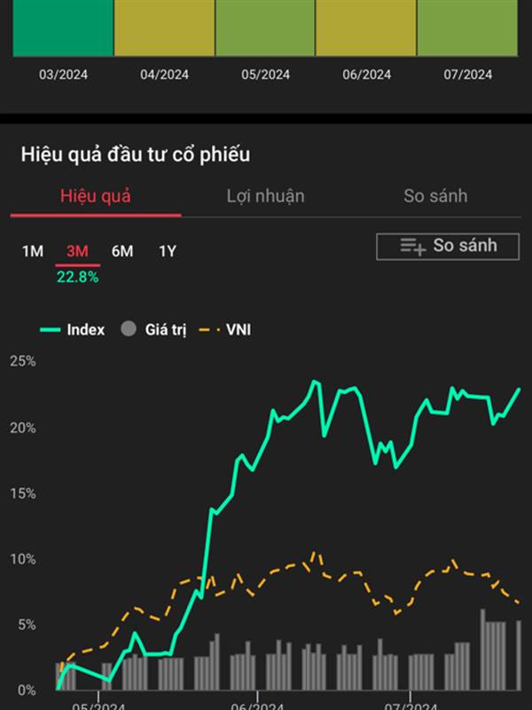532x710 pixels.
Task: Click the list-plus icon in So sánh button
Action: point(412,247)
